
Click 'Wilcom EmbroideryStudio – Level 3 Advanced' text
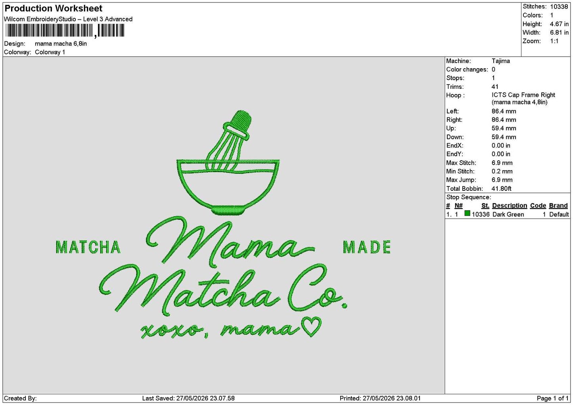(x=68, y=19)
